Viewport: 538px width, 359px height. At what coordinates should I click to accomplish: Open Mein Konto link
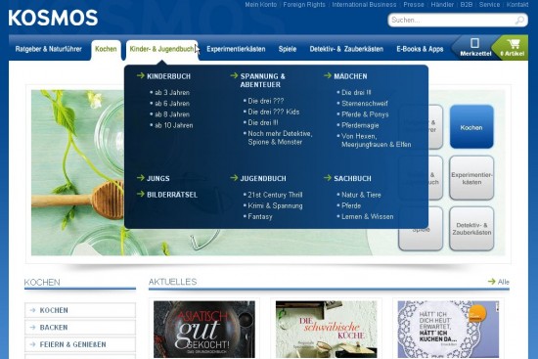[x=261, y=5]
